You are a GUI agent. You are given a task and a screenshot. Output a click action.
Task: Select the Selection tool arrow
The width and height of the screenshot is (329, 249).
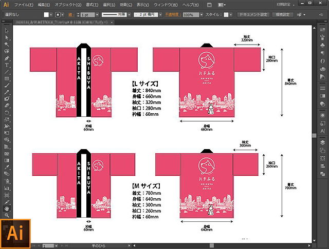[x=7, y=31]
